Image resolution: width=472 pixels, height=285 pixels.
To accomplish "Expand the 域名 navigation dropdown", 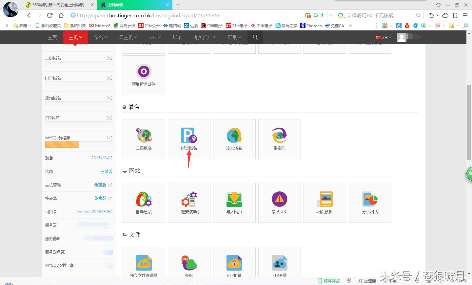I will (x=100, y=37).
